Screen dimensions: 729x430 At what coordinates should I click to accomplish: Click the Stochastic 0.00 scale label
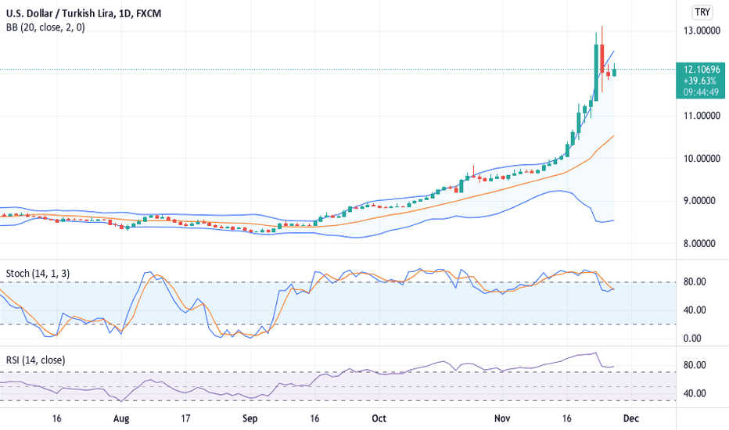click(x=693, y=339)
